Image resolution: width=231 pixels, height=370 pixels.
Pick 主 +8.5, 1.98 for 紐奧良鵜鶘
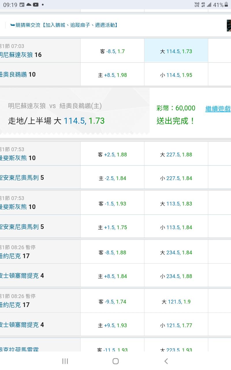pyautogui.click(x=112, y=75)
